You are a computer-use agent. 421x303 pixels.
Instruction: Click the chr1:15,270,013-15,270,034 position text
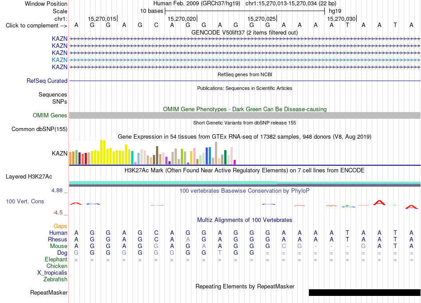tap(291, 4)
